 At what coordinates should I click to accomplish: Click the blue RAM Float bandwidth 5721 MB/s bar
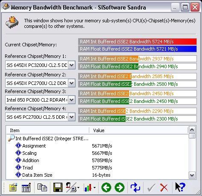(138, 49)
